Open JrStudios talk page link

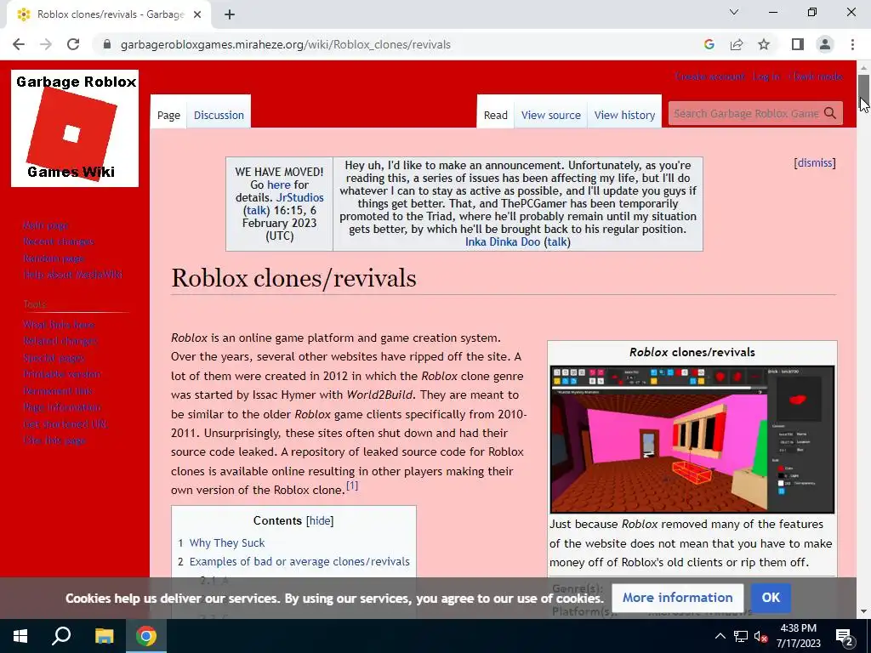[x=257, y=211]
